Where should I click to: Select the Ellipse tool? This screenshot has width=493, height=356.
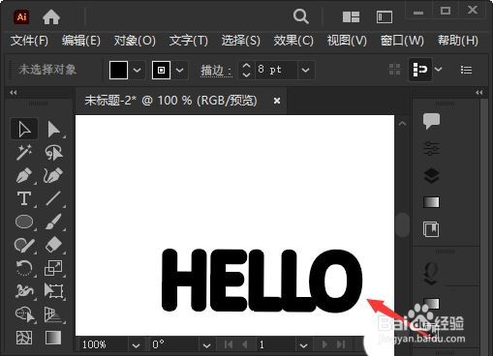[x=24, y=222]
